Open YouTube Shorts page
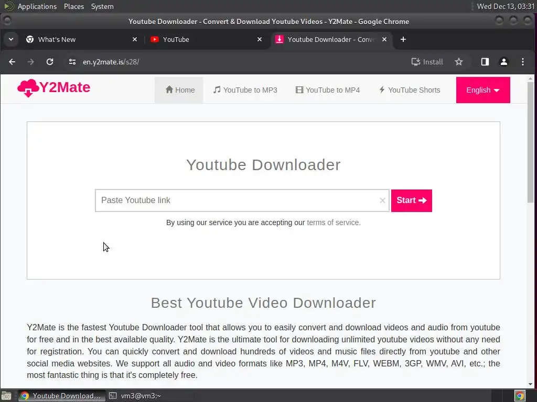This screenshot has height=402, width=537. point(410,90)
